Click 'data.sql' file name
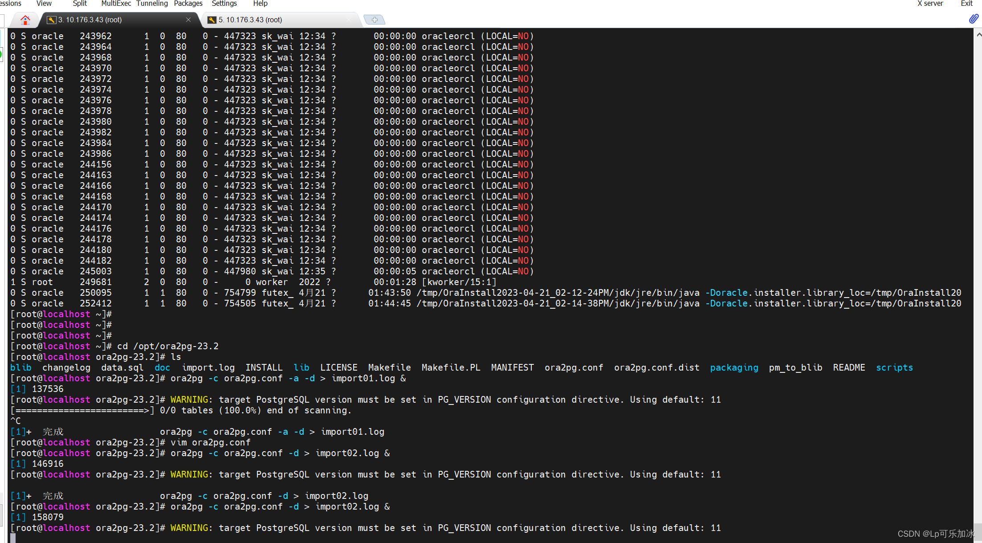 [122, 367]
